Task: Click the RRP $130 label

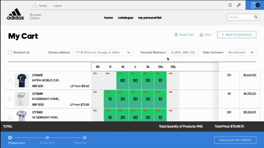Action: click(38, 105)
